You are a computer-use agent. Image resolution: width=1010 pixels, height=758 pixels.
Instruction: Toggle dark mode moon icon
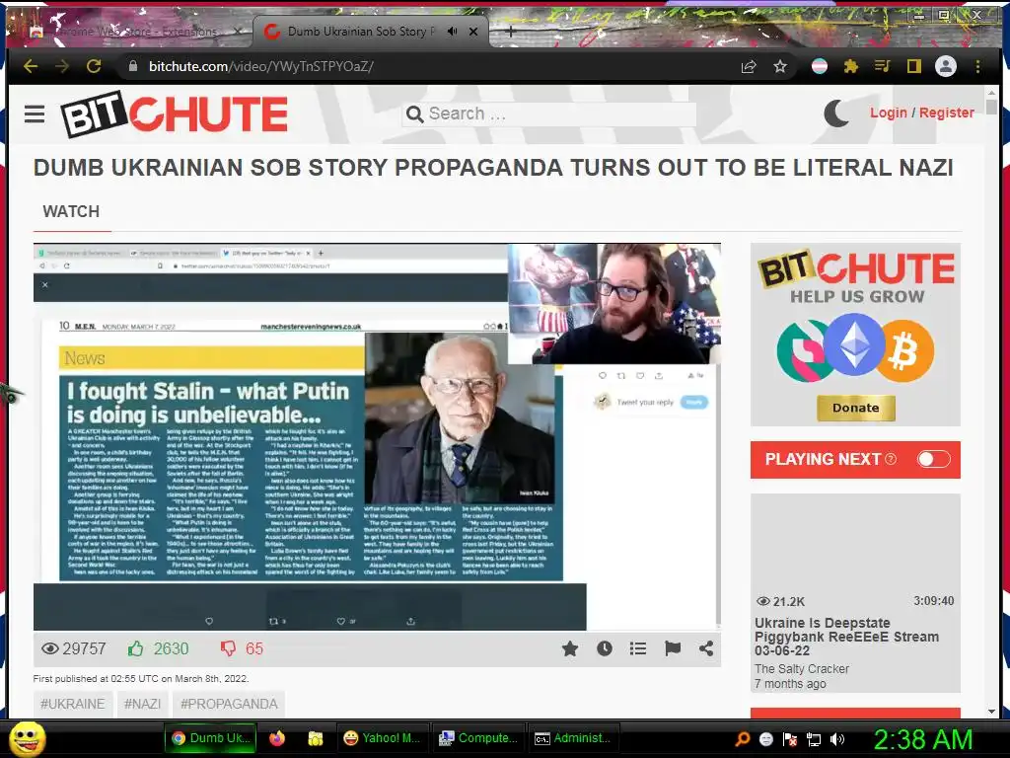tap(836, 114)
